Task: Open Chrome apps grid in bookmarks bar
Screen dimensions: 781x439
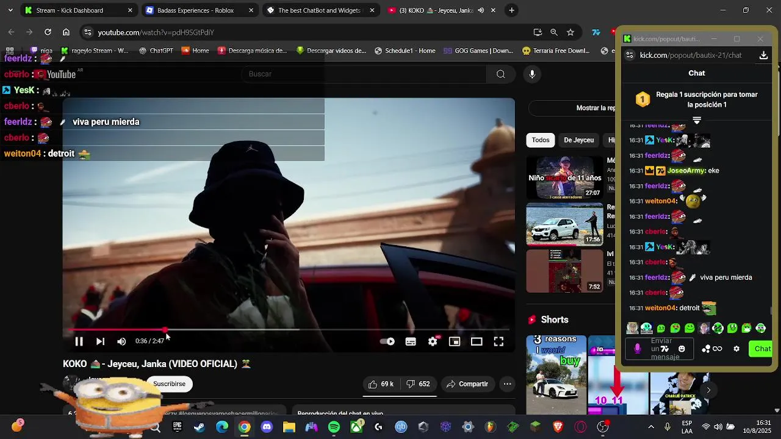Action: 10,51
